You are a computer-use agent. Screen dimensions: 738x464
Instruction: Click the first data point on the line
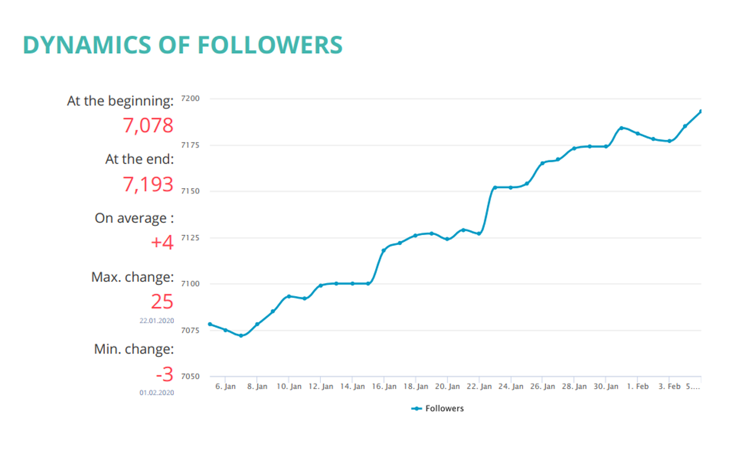click(x=210, y=324)
